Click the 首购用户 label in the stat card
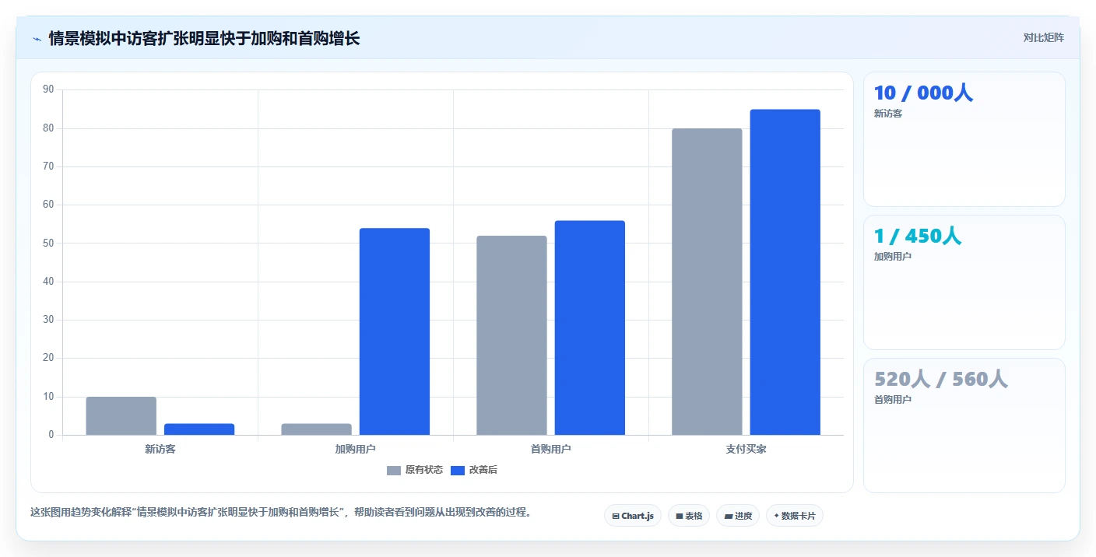1096x557 pixels. [x=893, y=400]
